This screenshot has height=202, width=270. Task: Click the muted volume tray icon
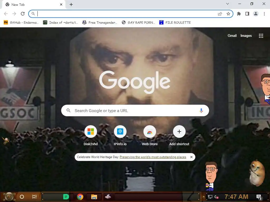click(x=216, y=197)
